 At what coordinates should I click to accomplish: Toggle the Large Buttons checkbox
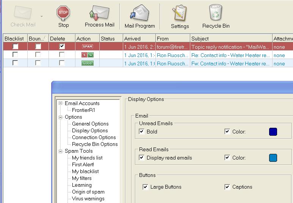(x=145, y=187)
